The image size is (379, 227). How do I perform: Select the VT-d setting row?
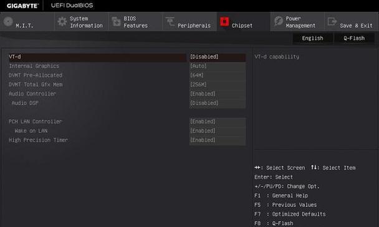[97, 57]
